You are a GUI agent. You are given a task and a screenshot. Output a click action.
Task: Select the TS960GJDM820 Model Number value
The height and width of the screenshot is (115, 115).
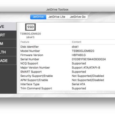pos(83,51)
